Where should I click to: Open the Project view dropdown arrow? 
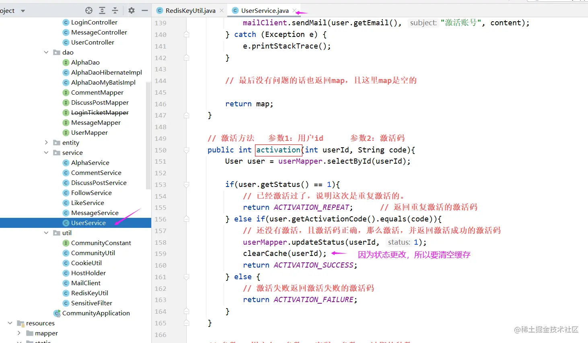pos(23,11)
